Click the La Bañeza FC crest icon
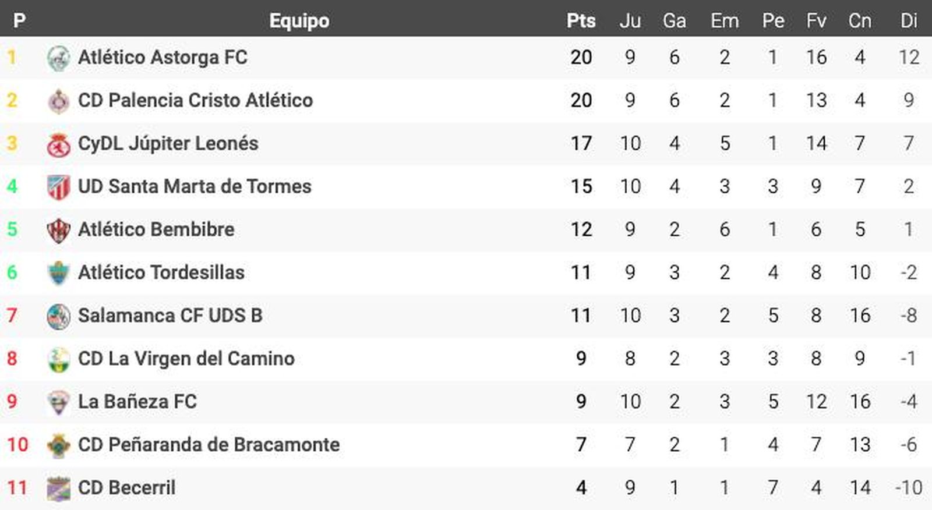 [58, 402]
